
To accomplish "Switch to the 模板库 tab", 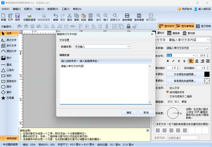I will (x=174, y=33).
